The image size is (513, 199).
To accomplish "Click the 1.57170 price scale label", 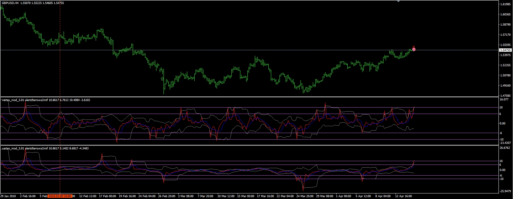I will (505, 35).
